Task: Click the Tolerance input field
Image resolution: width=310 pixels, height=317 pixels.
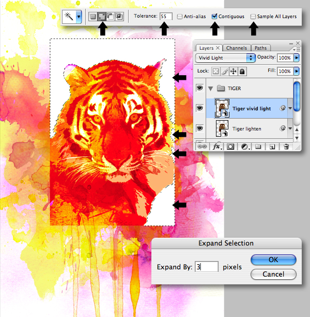Action: point(166,17)
